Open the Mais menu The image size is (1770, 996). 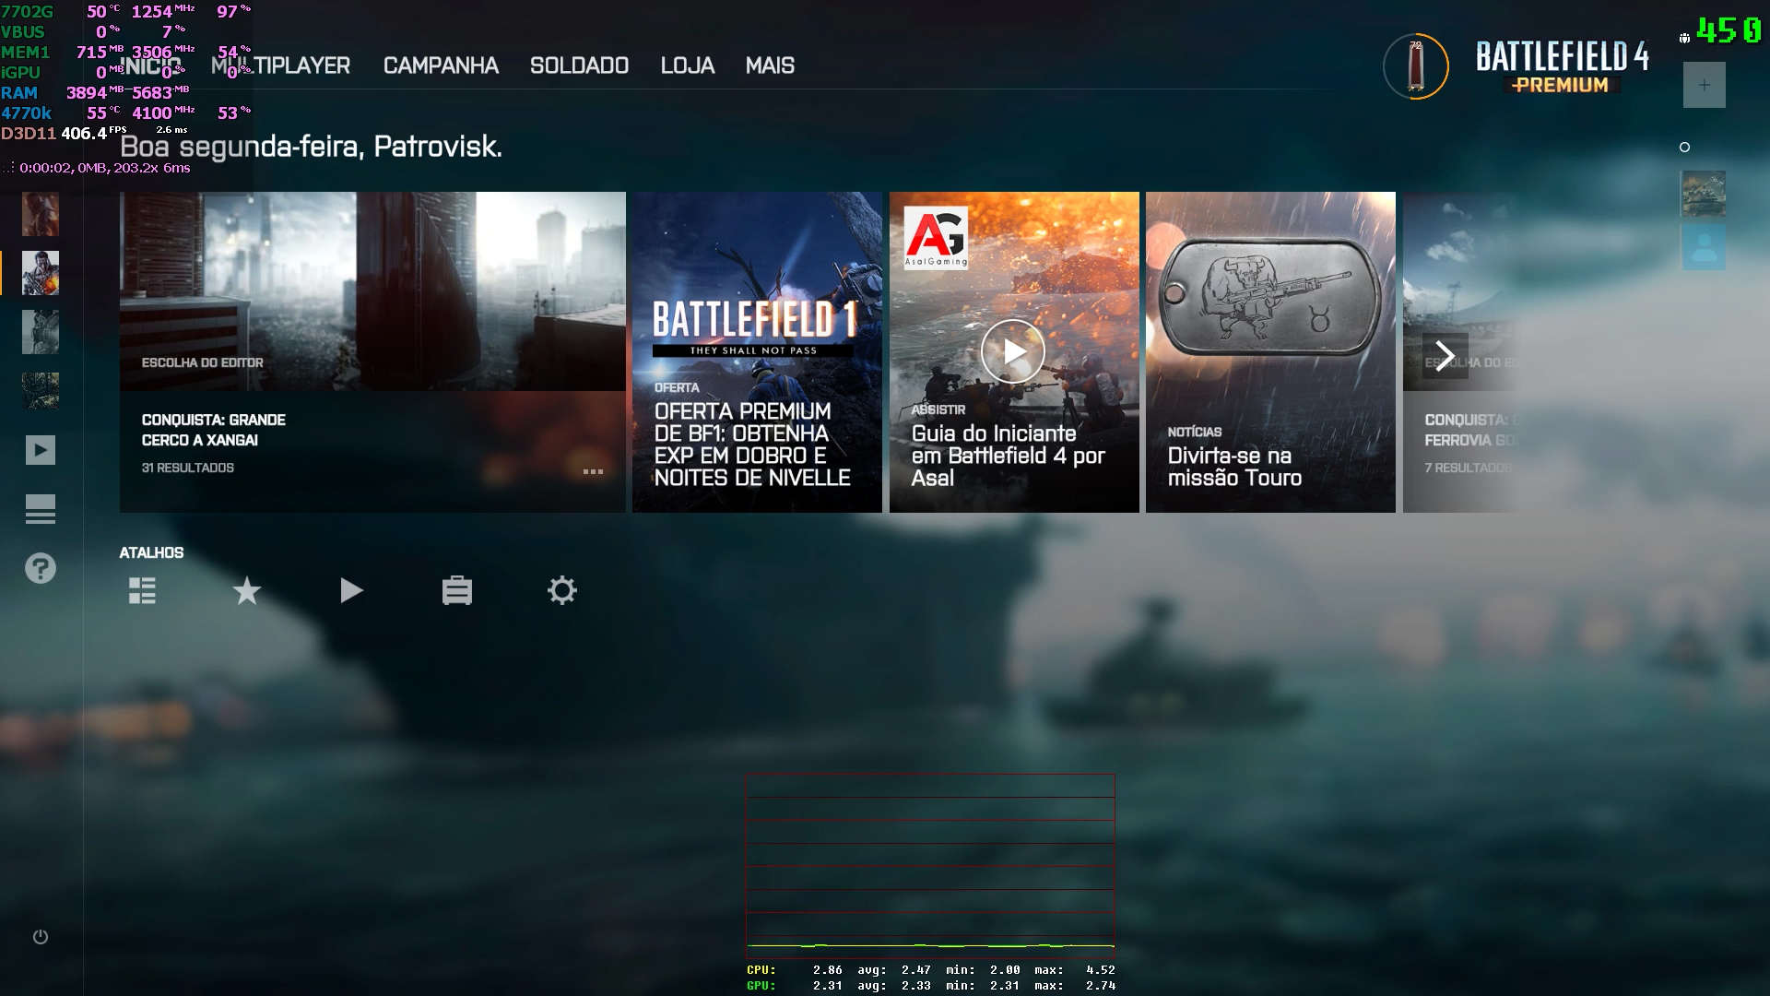pos(770,65)
